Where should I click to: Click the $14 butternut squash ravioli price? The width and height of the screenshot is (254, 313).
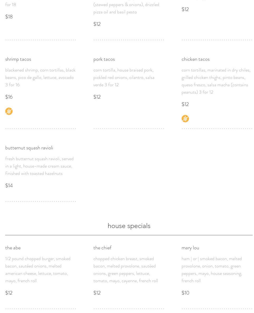(9, 186)
